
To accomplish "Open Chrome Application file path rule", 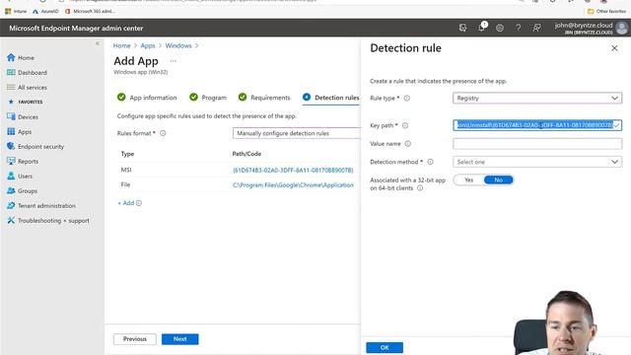I will point(293,185).
